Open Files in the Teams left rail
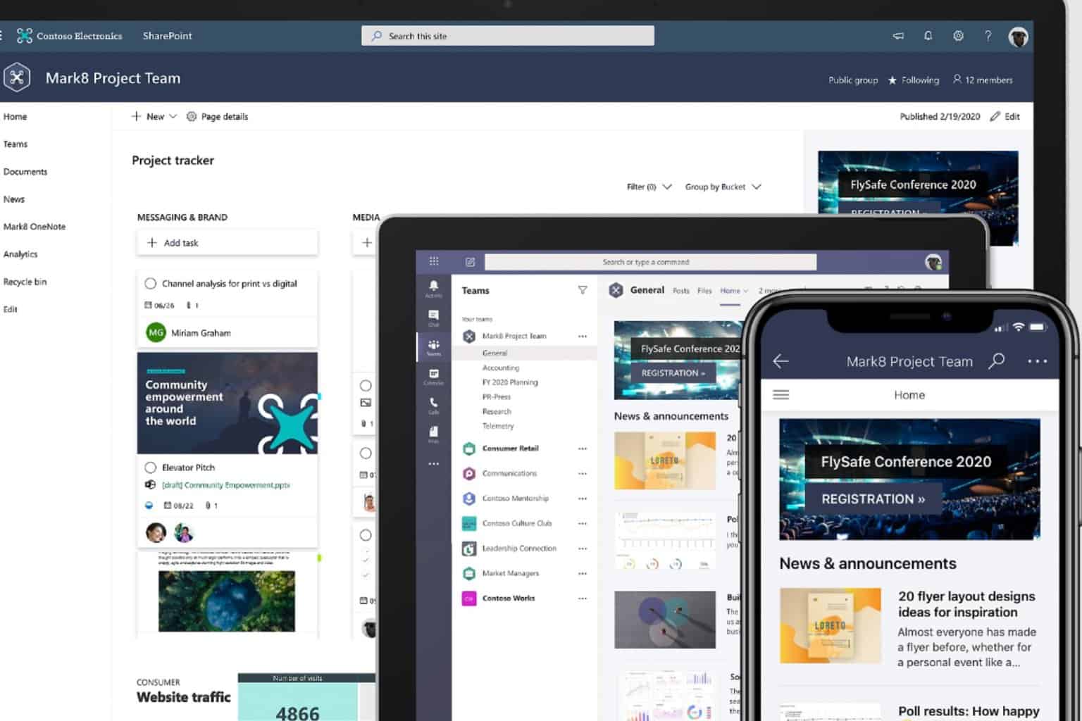Screen dimensions: 1082x721 [433, 434]
